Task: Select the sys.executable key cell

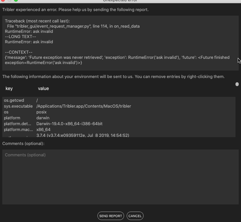Action: tap(18, 106)
